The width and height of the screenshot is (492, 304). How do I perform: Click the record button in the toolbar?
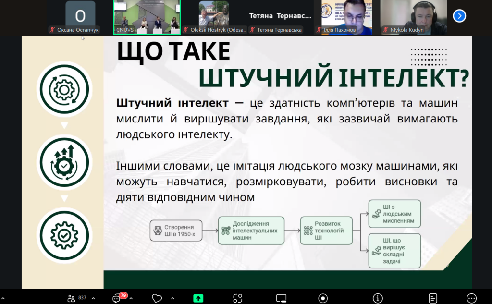pos(323,298)
